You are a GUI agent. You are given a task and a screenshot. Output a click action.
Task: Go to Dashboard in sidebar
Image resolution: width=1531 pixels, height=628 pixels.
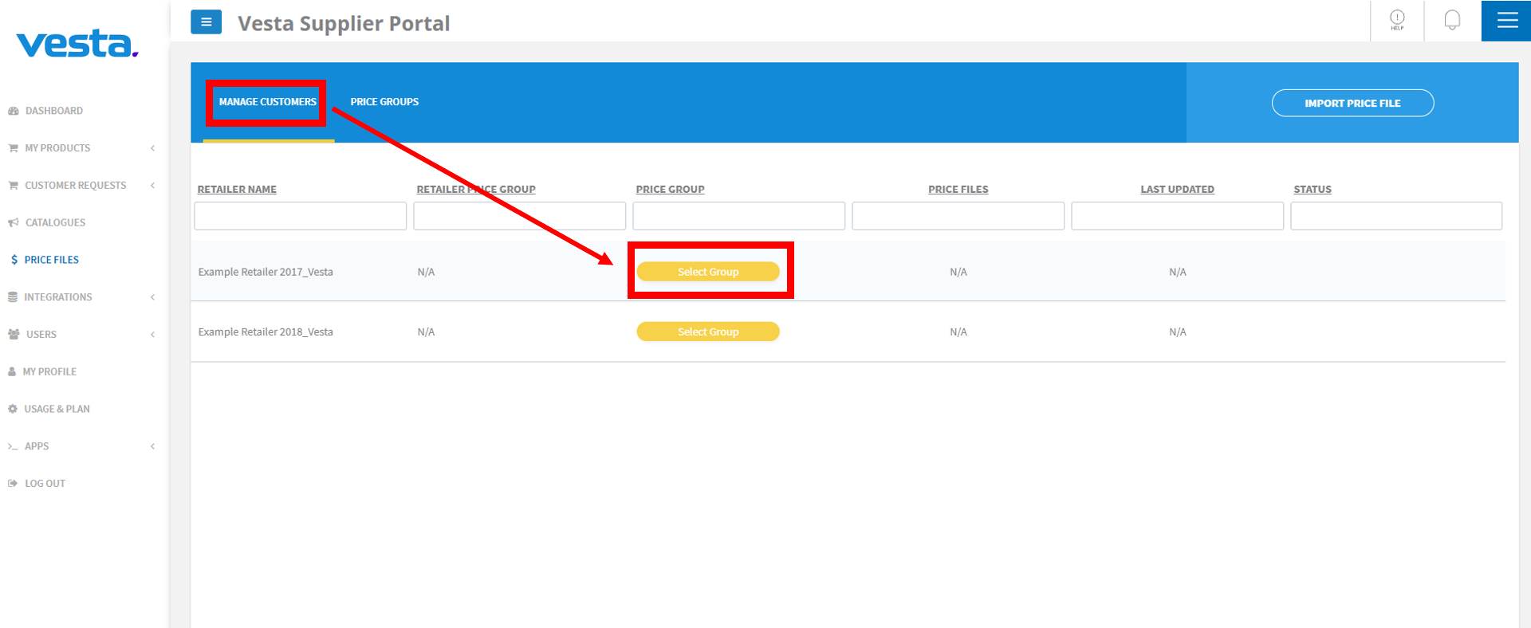pyautogui.click(x=53, y=111)
